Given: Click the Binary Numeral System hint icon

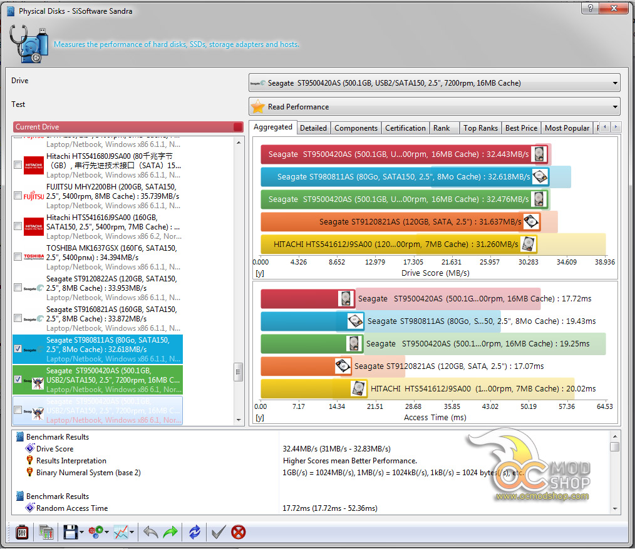Looking at the screenshot, I should point(30,472).
